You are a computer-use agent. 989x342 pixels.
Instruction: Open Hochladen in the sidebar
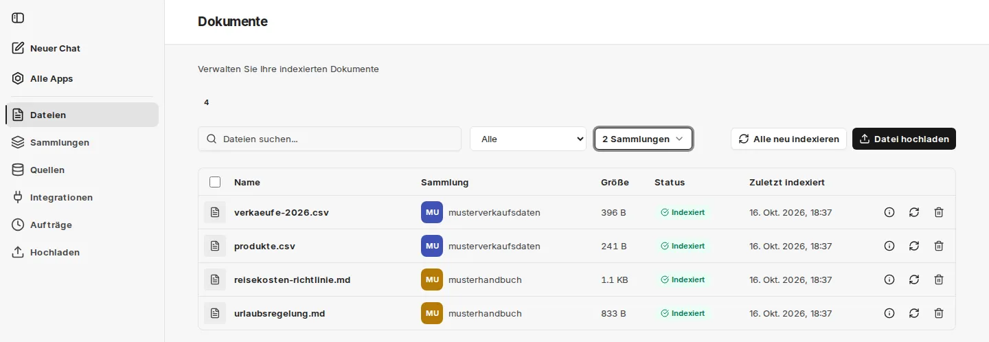82,252
